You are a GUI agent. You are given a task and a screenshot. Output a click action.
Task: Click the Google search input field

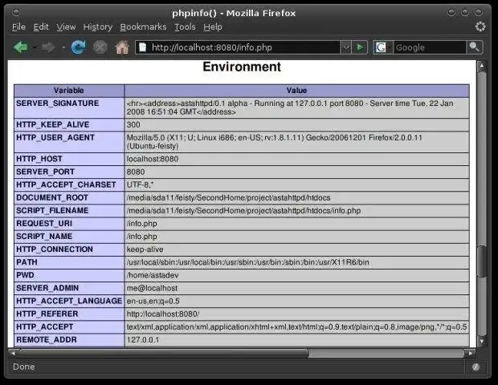click(430, 47)
